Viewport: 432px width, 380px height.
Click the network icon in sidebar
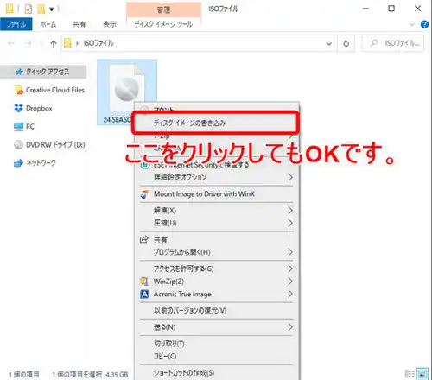tap(18, 163)
